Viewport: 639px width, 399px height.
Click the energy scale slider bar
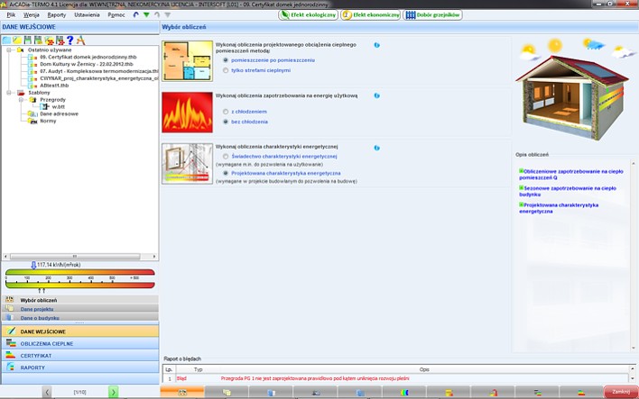click(79, 272)
